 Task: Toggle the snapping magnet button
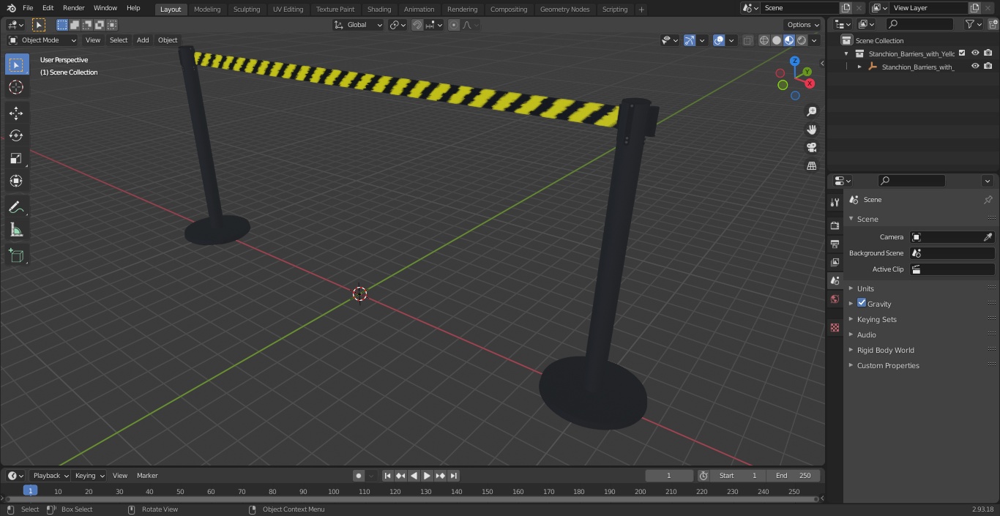click(417, 25)
